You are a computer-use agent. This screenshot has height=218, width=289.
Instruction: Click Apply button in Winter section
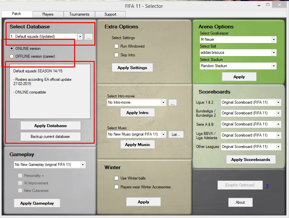[x=143, y=202]
